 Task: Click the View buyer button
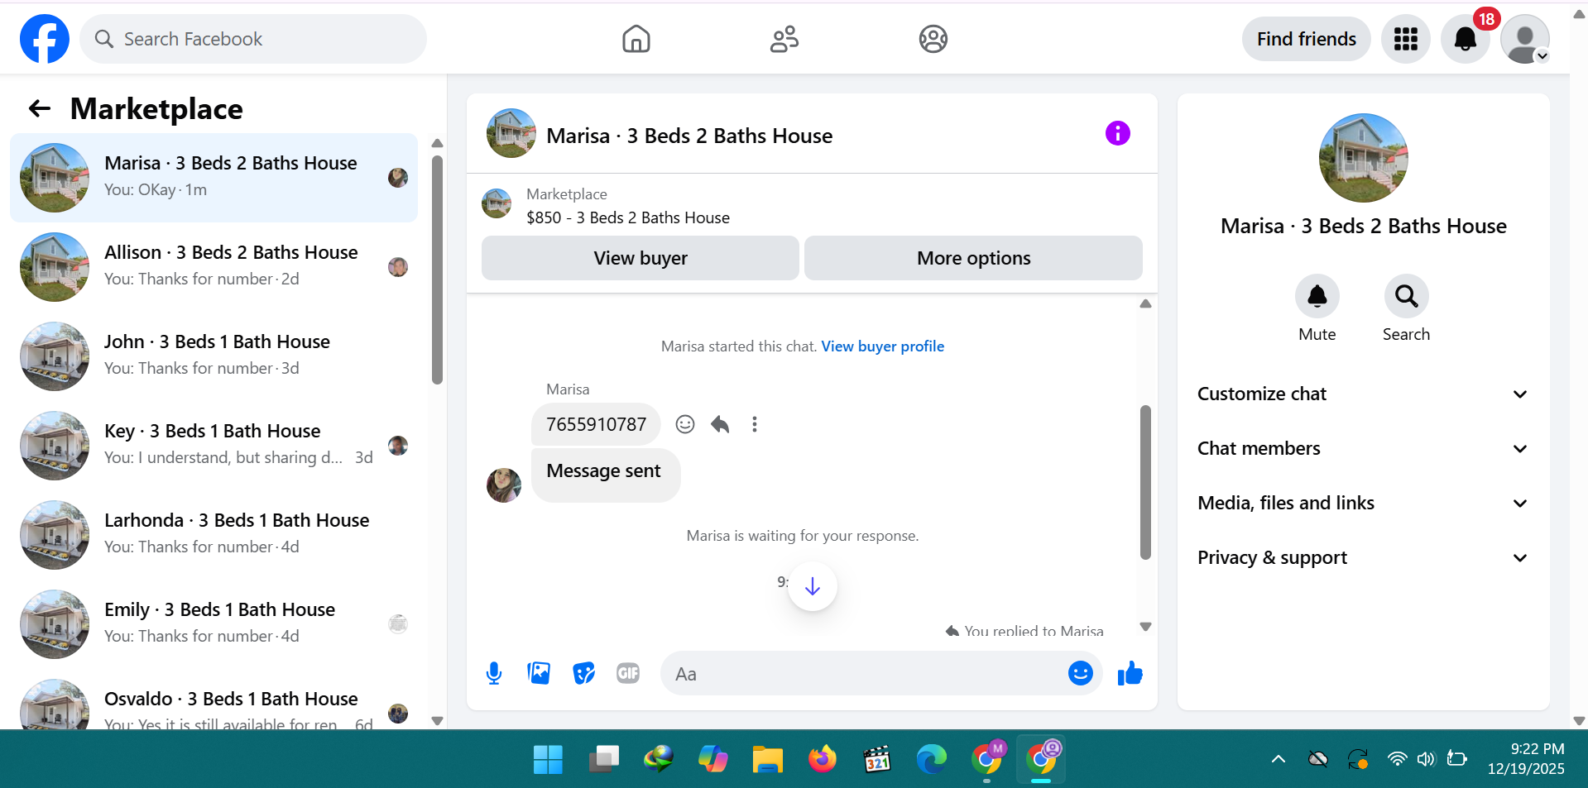pyautogui.click(x=640, y=258)
